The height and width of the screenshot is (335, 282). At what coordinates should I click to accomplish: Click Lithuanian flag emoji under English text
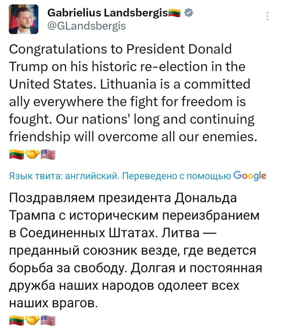(x=16, y=154)
